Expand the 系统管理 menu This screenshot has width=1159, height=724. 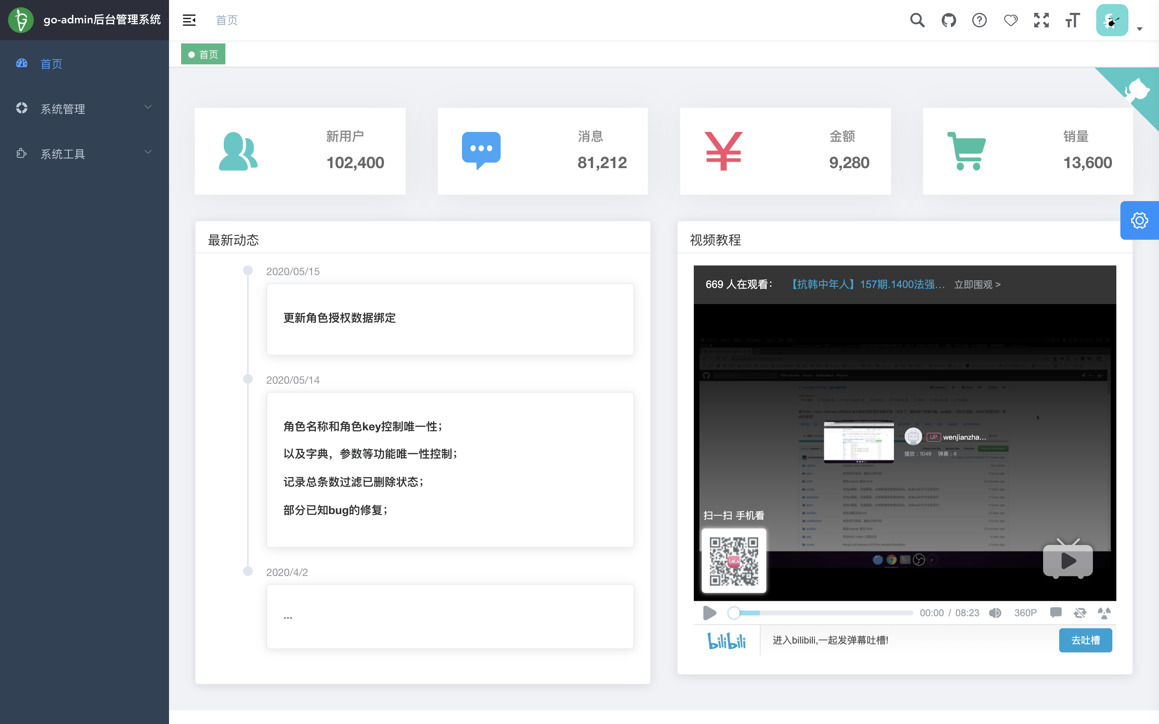pos(84,108)
